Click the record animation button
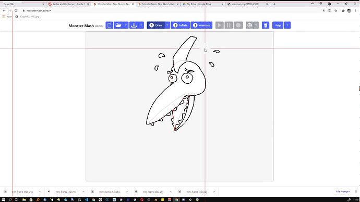 point(238,25)
